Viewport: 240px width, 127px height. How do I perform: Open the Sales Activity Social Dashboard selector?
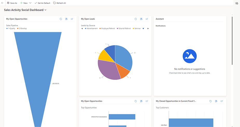pyautogui.click(x=25, y=10)
